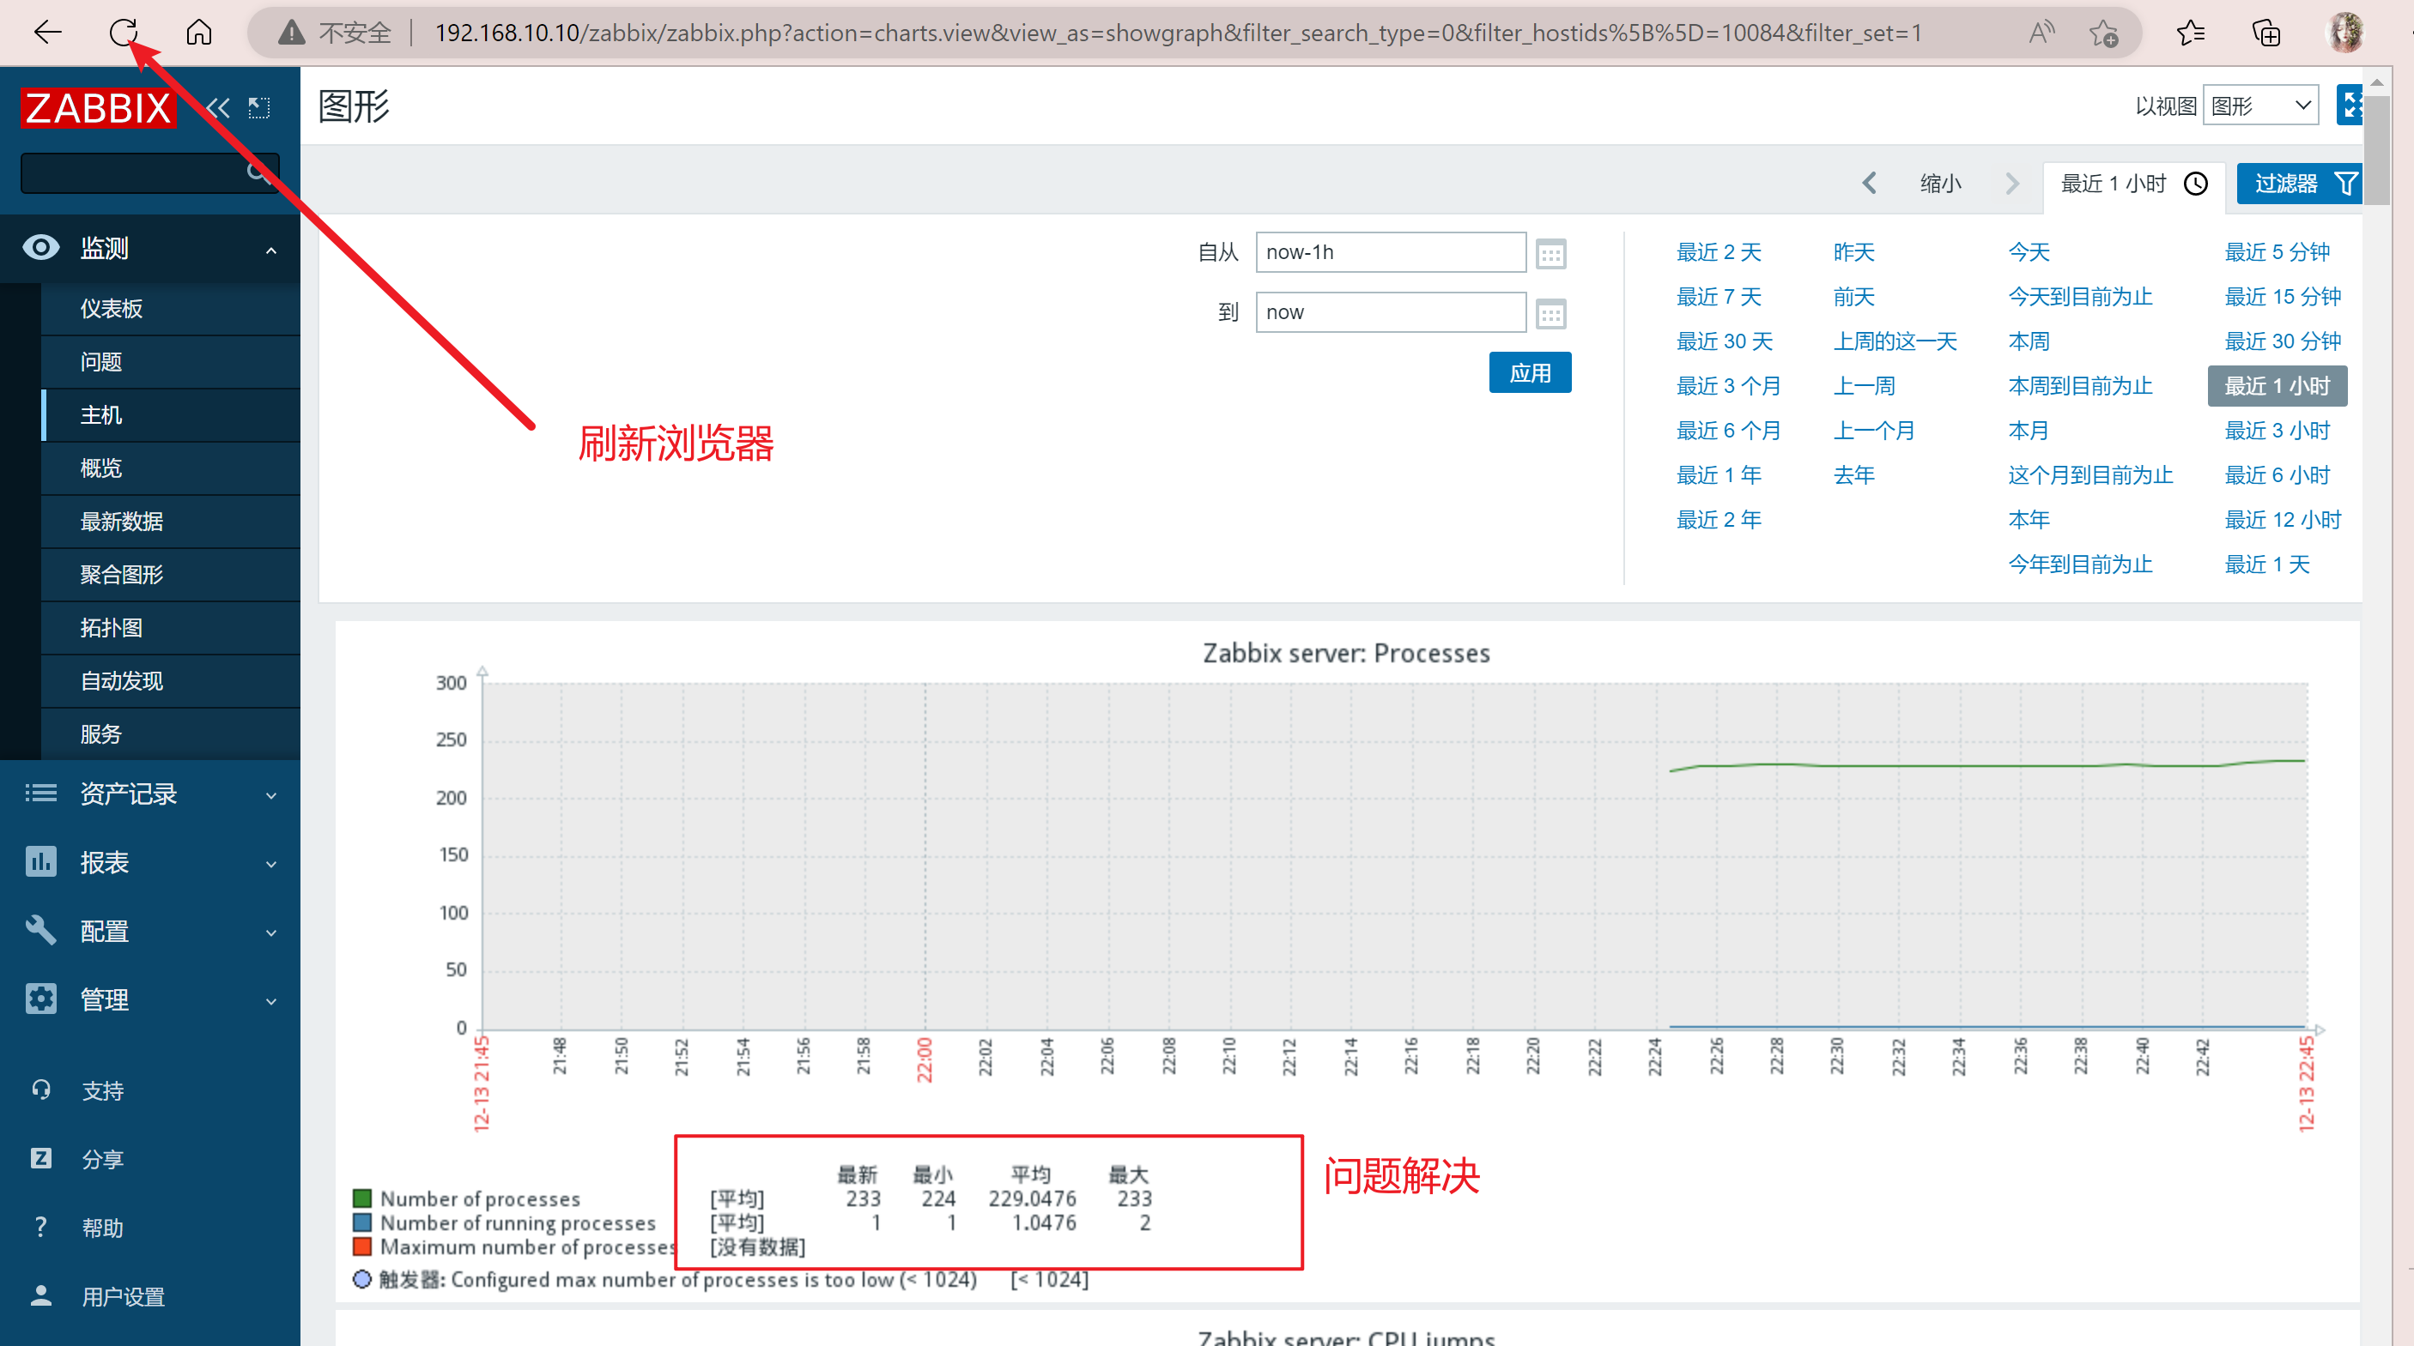
Task: Select 上一个月 time range
Action: [x=1874, y=431]
